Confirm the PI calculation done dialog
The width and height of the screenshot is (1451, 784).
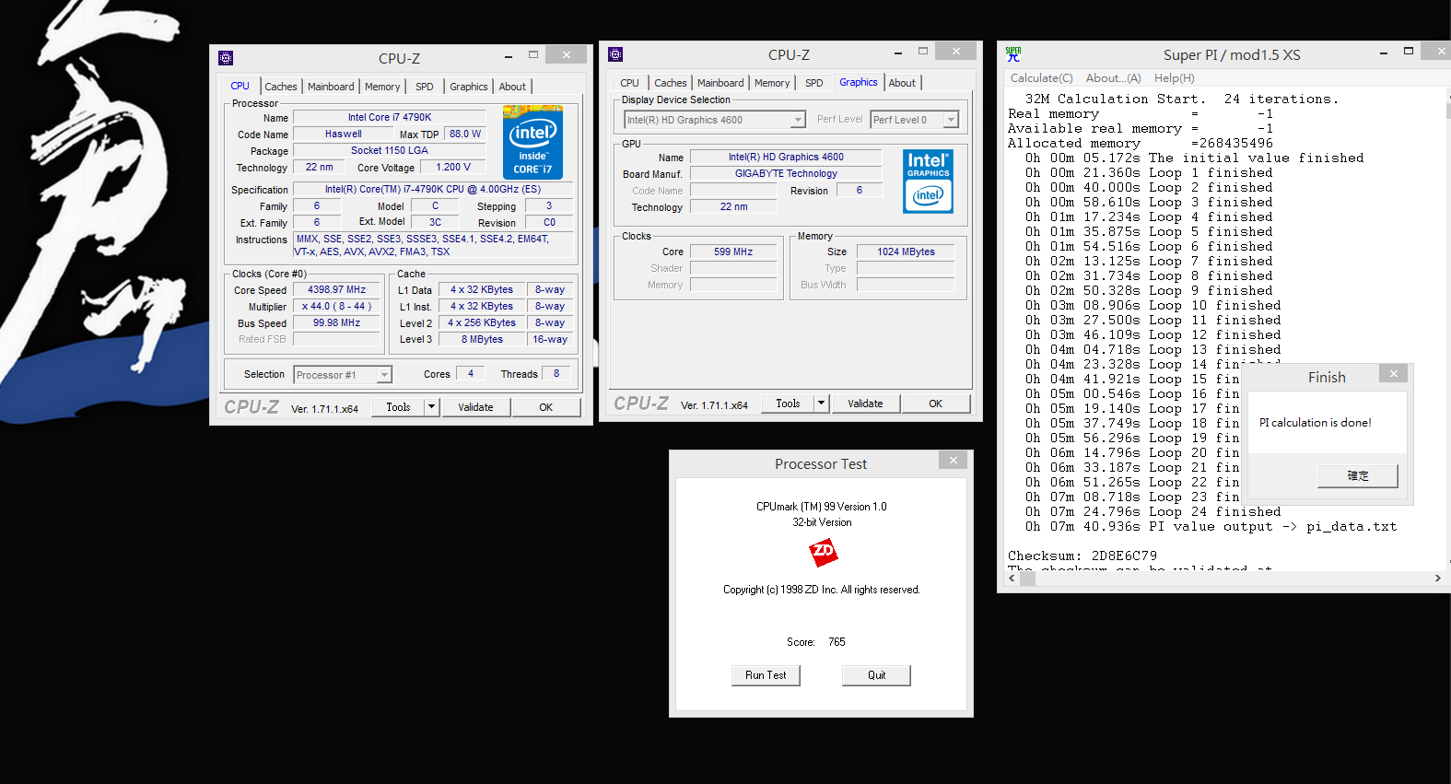point(1358,476)
